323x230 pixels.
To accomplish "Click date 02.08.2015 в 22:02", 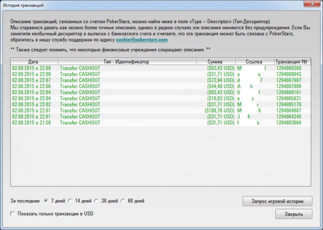I will (31, 105).
